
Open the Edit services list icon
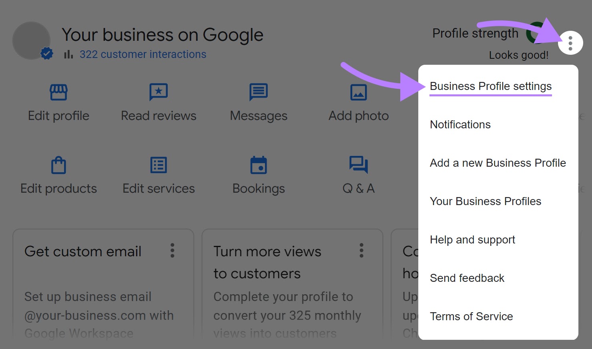pyautogui.click(x=159, y=165)
